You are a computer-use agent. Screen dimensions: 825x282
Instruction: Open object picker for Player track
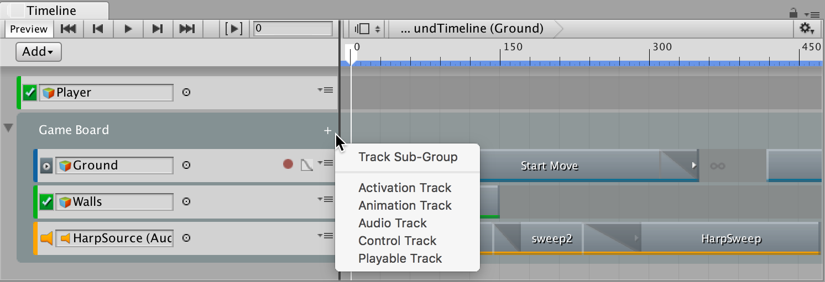pyautogui.click(x=186, y=93)
